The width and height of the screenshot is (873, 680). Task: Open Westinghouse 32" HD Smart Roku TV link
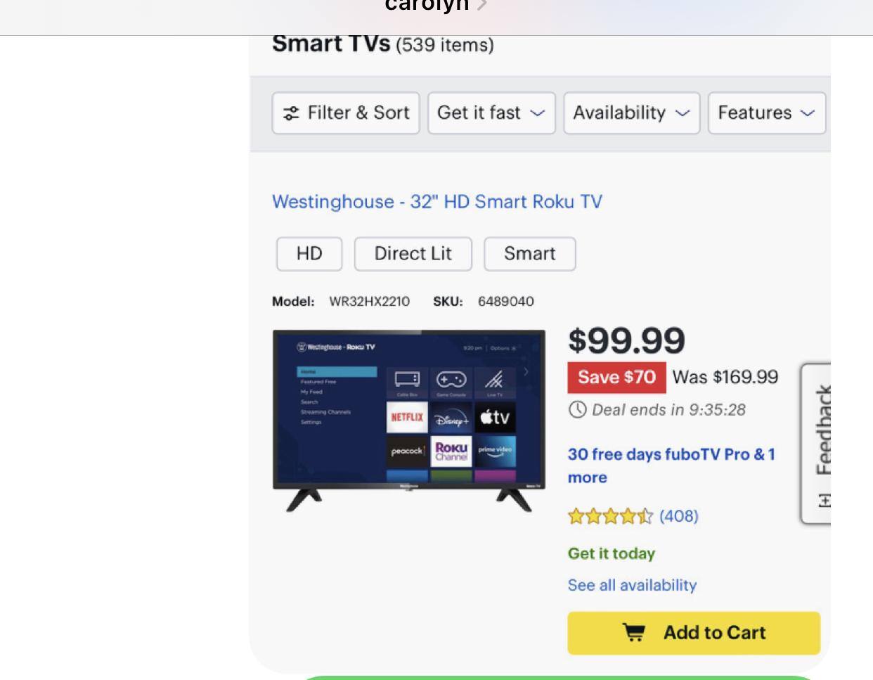click(437, 202)
